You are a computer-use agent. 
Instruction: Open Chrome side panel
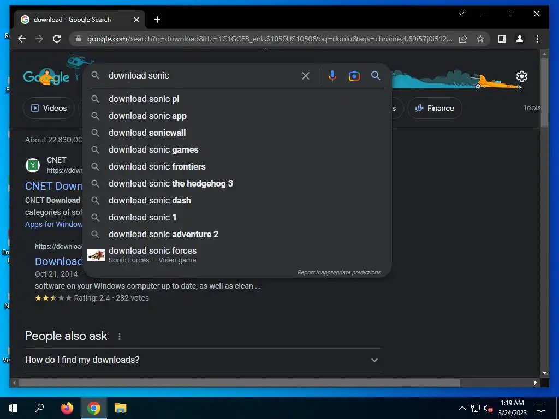click(502, 39)
